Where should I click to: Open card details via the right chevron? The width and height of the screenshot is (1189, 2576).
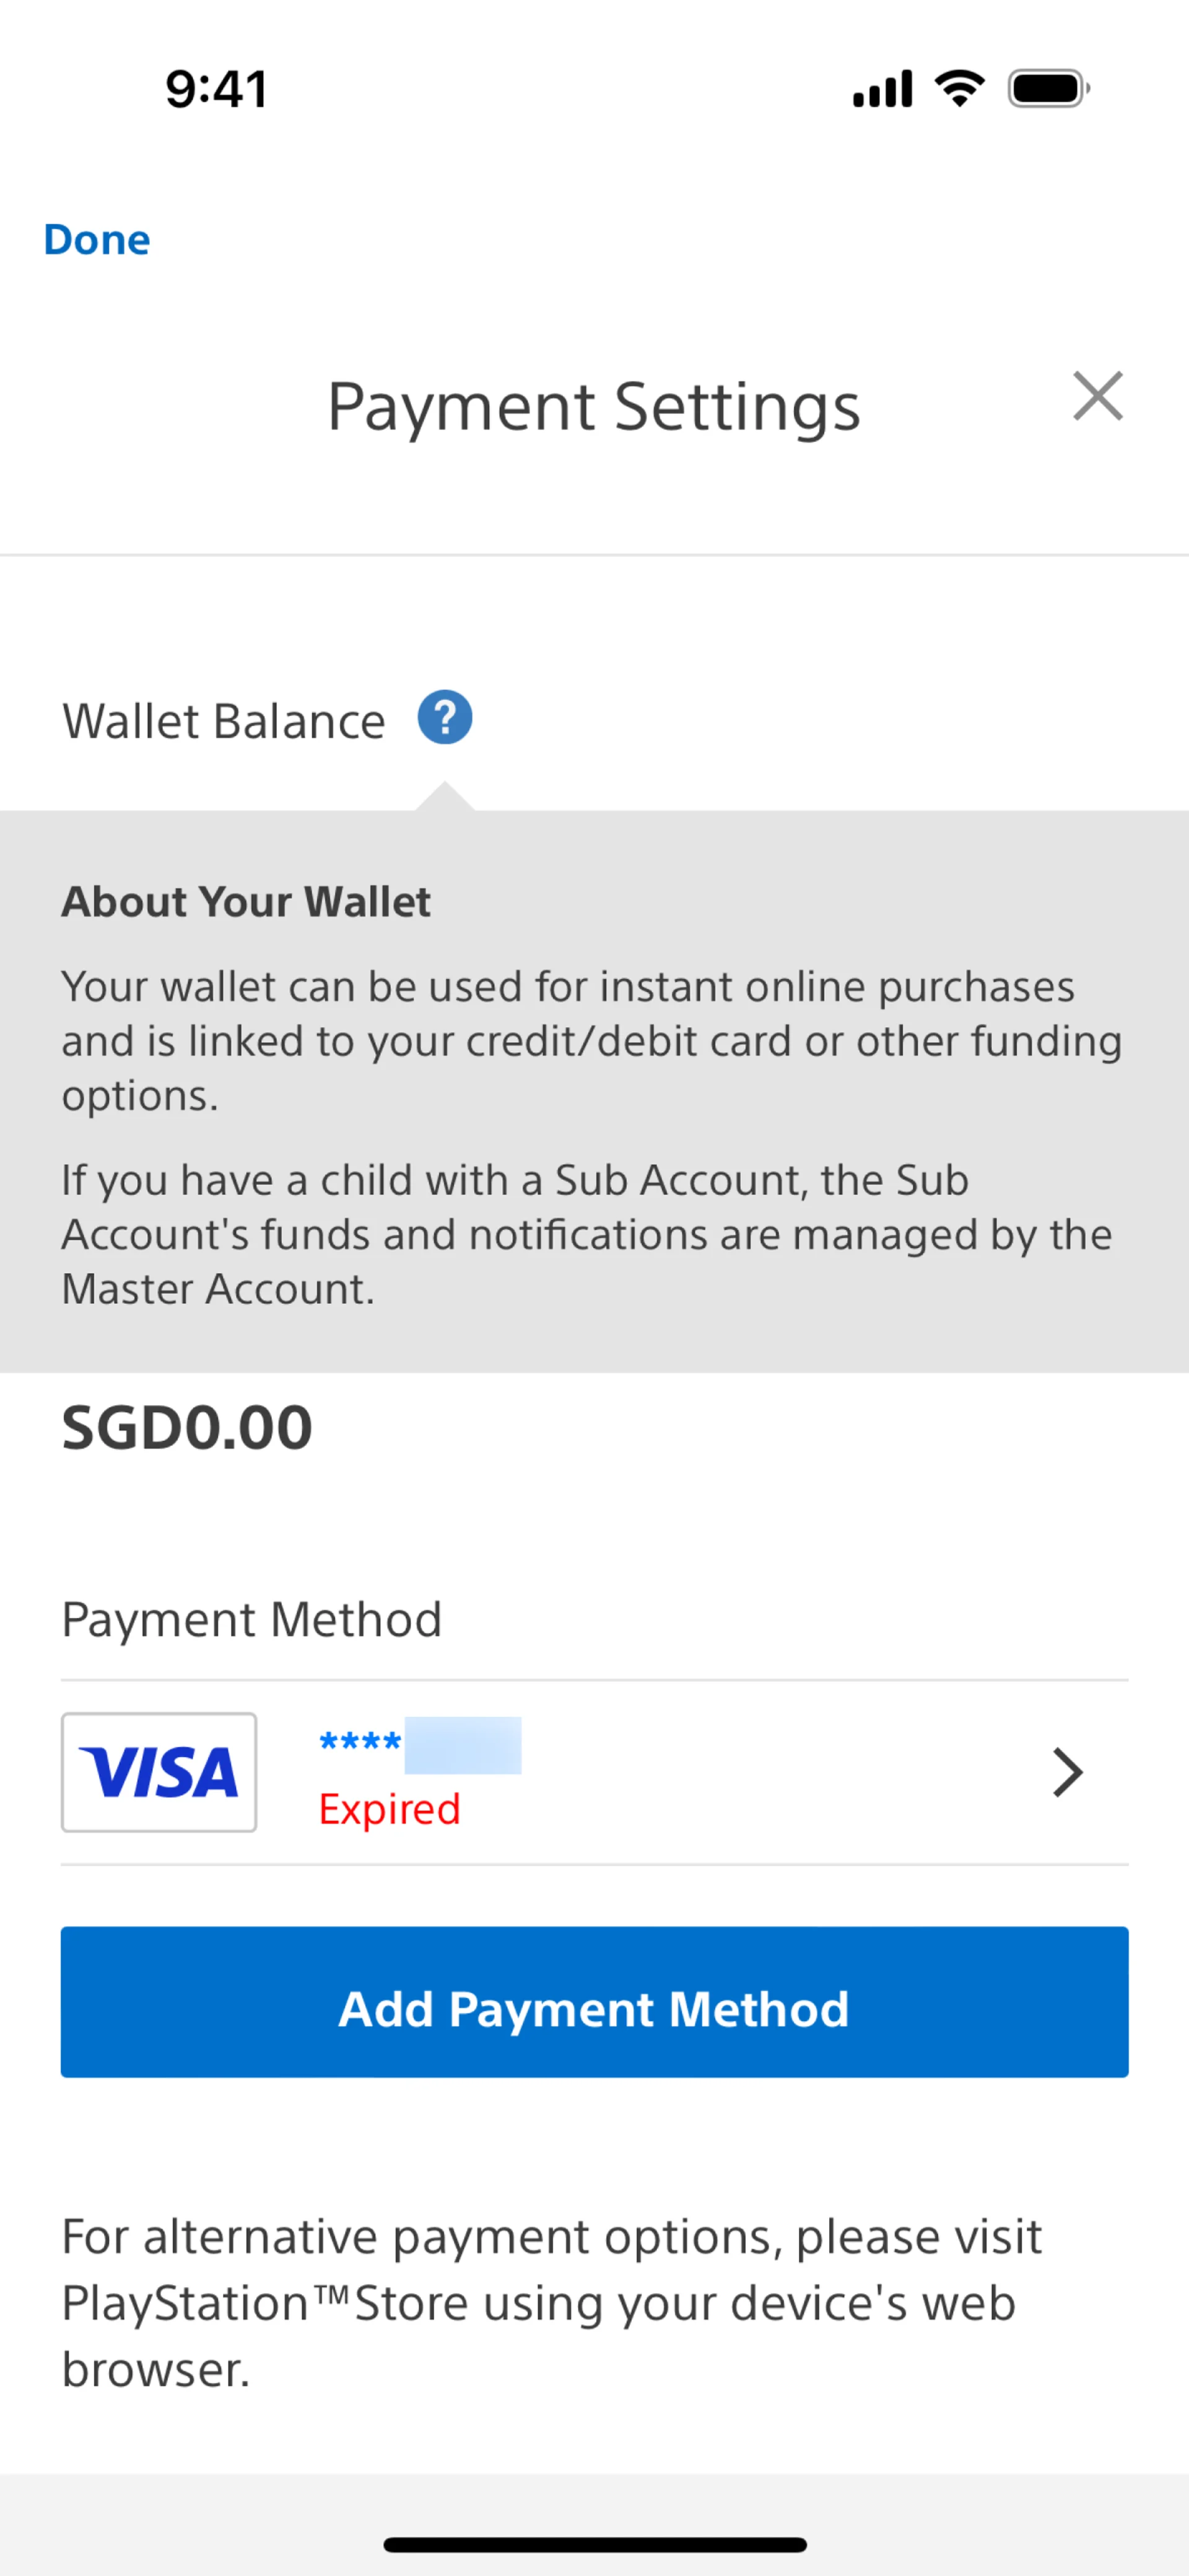click(x=1068, y=1772)
